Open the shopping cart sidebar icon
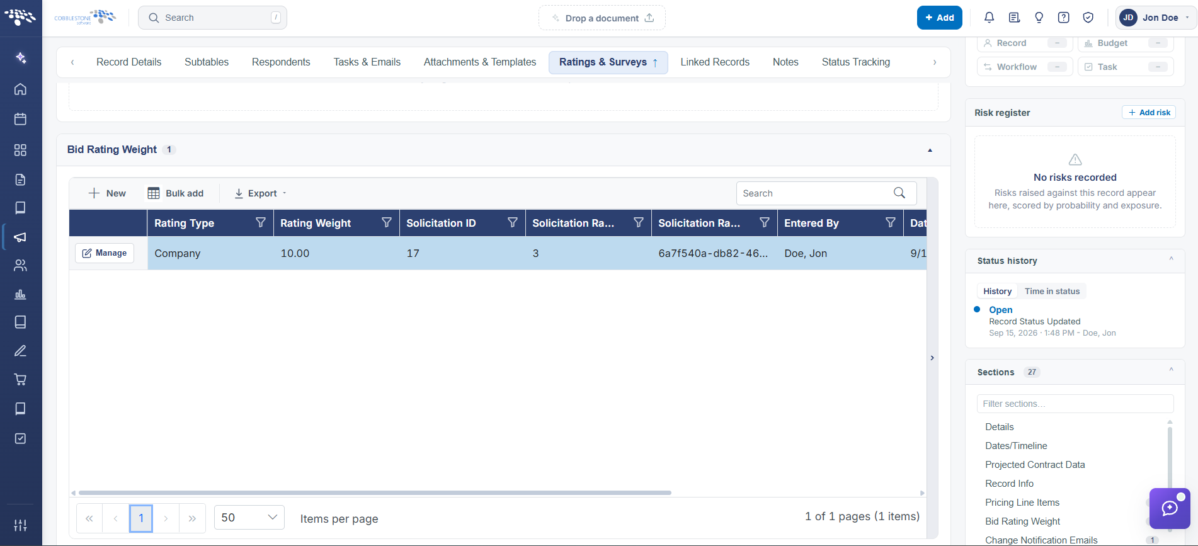The width and height of the screenshot is (1198, 546). 20,379
